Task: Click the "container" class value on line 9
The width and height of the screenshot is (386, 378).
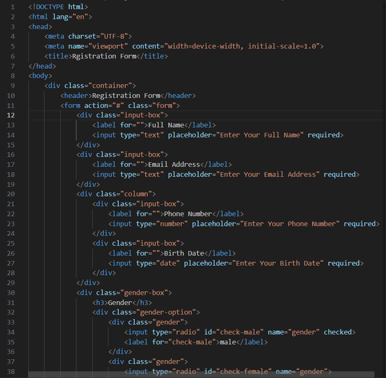Action: (x=110, y=85)
